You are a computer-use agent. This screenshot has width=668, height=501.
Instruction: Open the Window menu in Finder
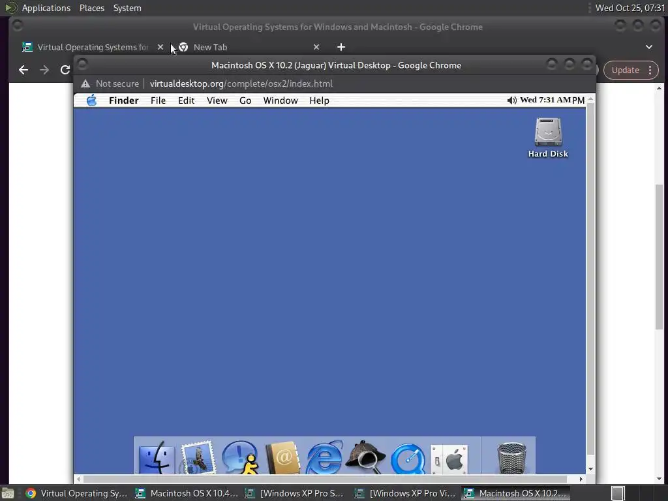(x=281, y=100)
